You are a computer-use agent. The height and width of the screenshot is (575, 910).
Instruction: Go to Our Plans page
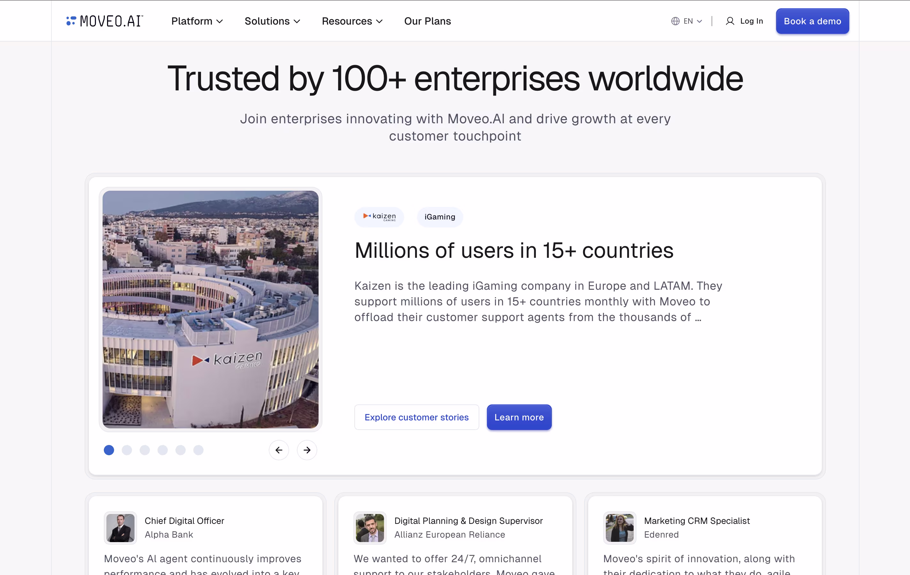click(428, 21)
